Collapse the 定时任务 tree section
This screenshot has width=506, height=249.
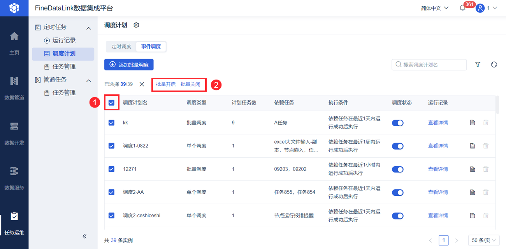coord(88,28)
